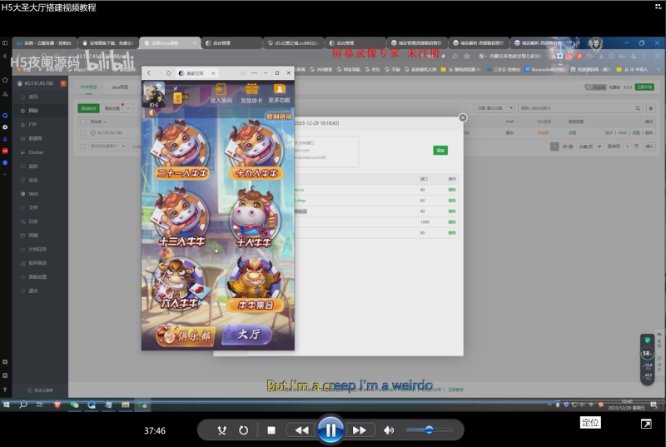The image size is (666, 447).
Task: Mute the player's speaker icon
Action: click(389, 430)
